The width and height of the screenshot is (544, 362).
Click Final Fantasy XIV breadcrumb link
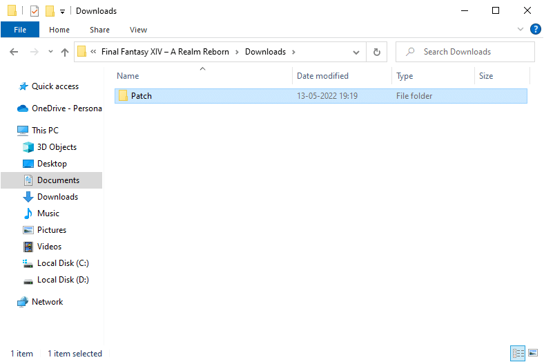165,52
